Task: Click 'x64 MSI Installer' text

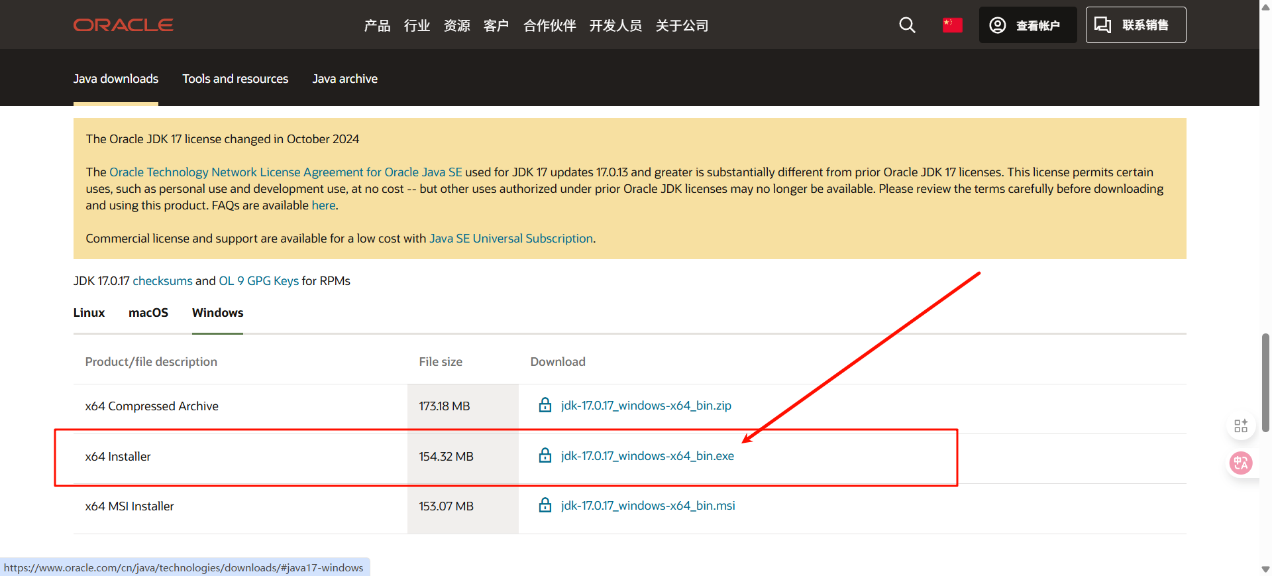Action: [x=129, y=506]
